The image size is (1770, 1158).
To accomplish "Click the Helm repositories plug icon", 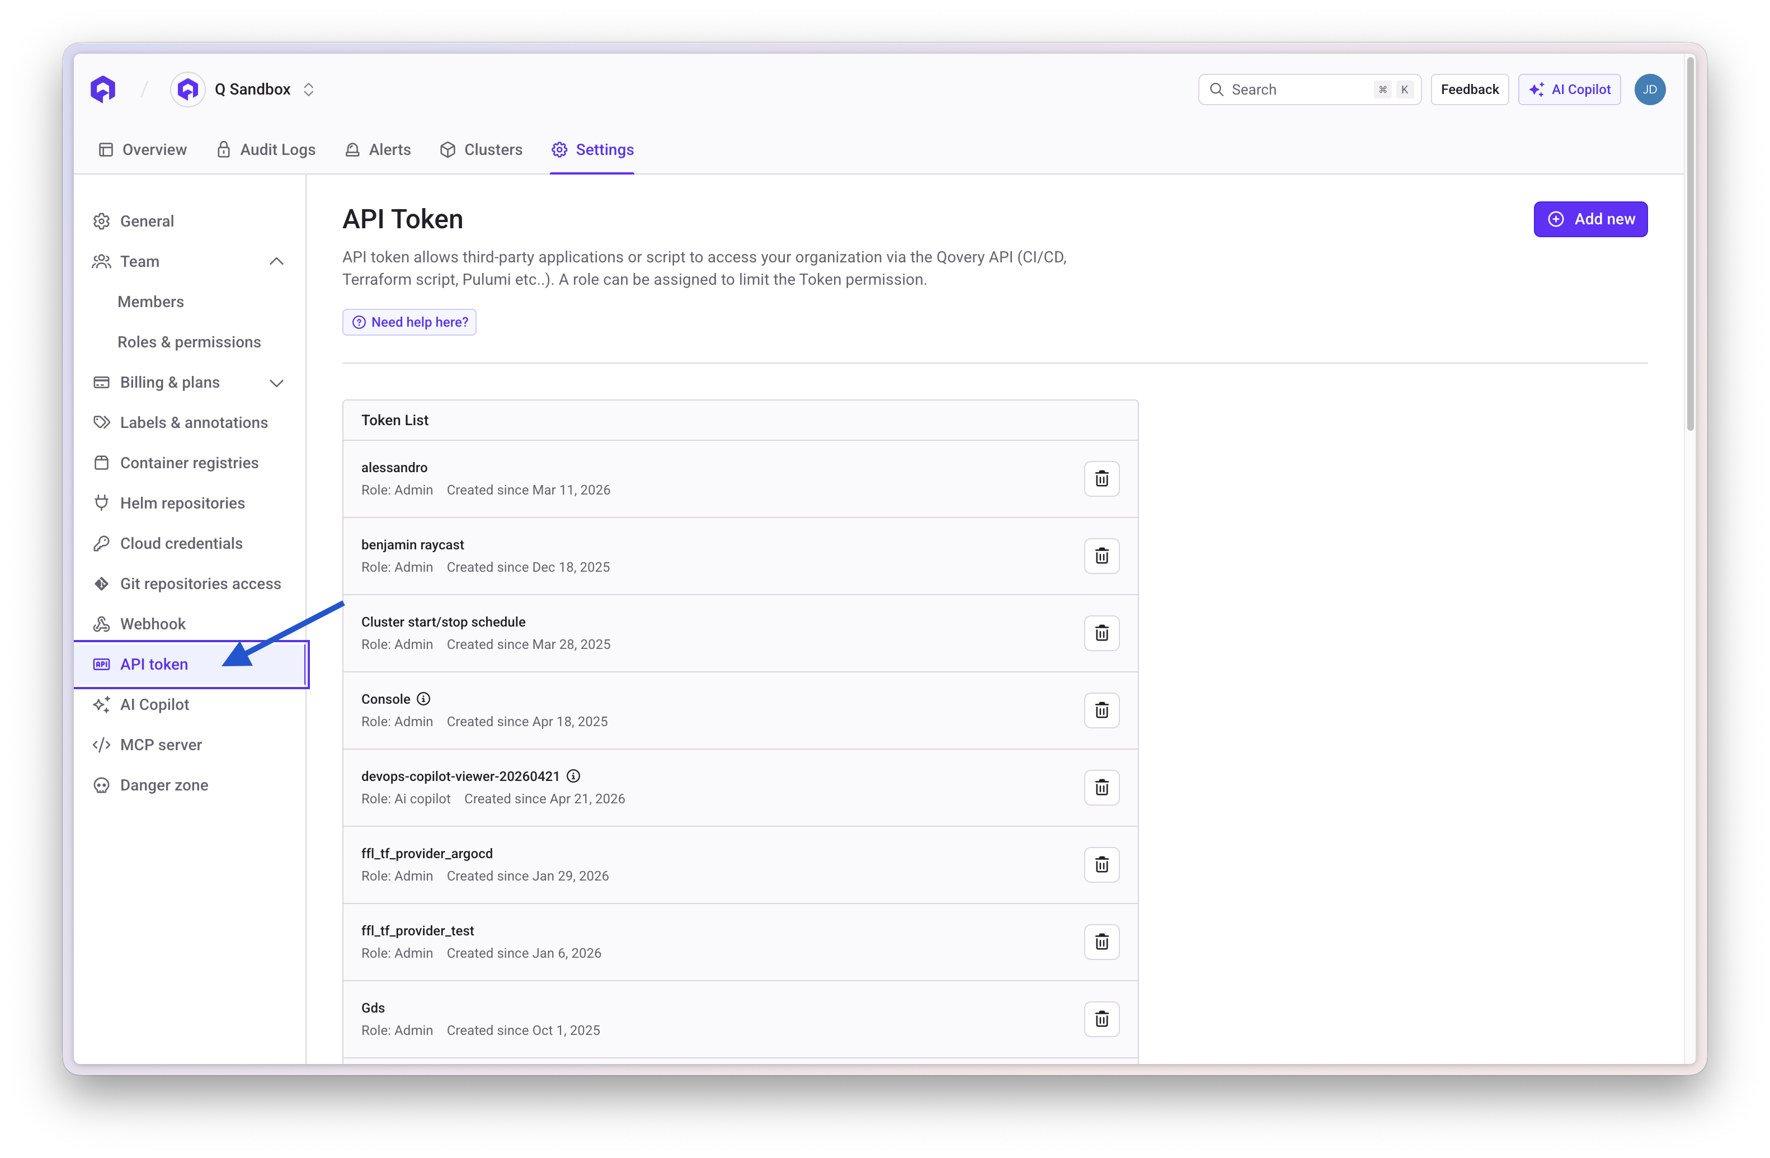I will pos(101,503).
